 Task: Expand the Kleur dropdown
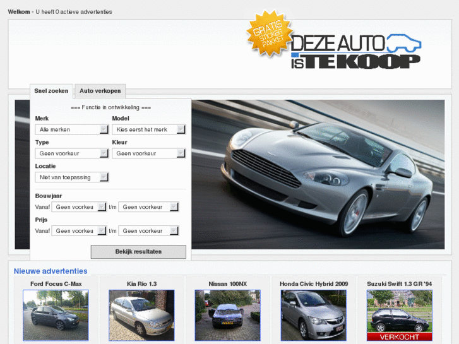click(x=148, y=153)
